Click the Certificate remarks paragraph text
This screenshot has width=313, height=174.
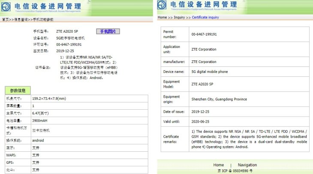click(249, 139)
